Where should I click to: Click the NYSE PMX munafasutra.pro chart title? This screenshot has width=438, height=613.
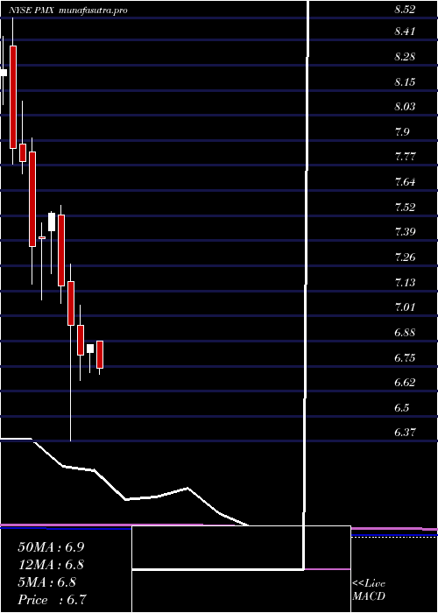pyautogui.click(x=68, y=11)
